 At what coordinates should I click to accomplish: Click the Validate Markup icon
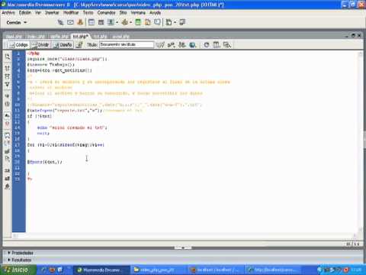click(171, 45)
